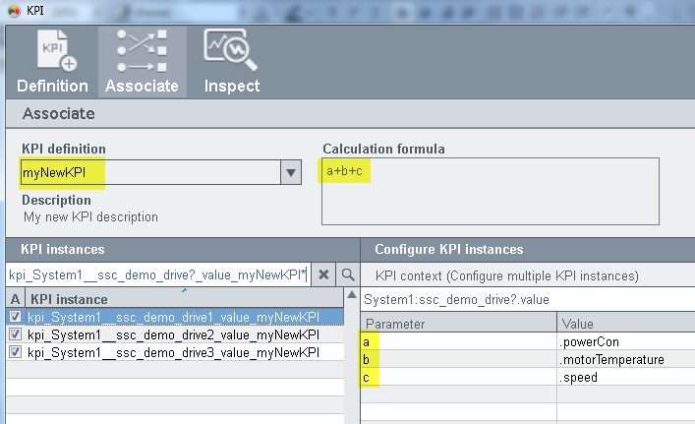
Task: Edit the .motorTemperature value cell
Action: coord(624,359)
